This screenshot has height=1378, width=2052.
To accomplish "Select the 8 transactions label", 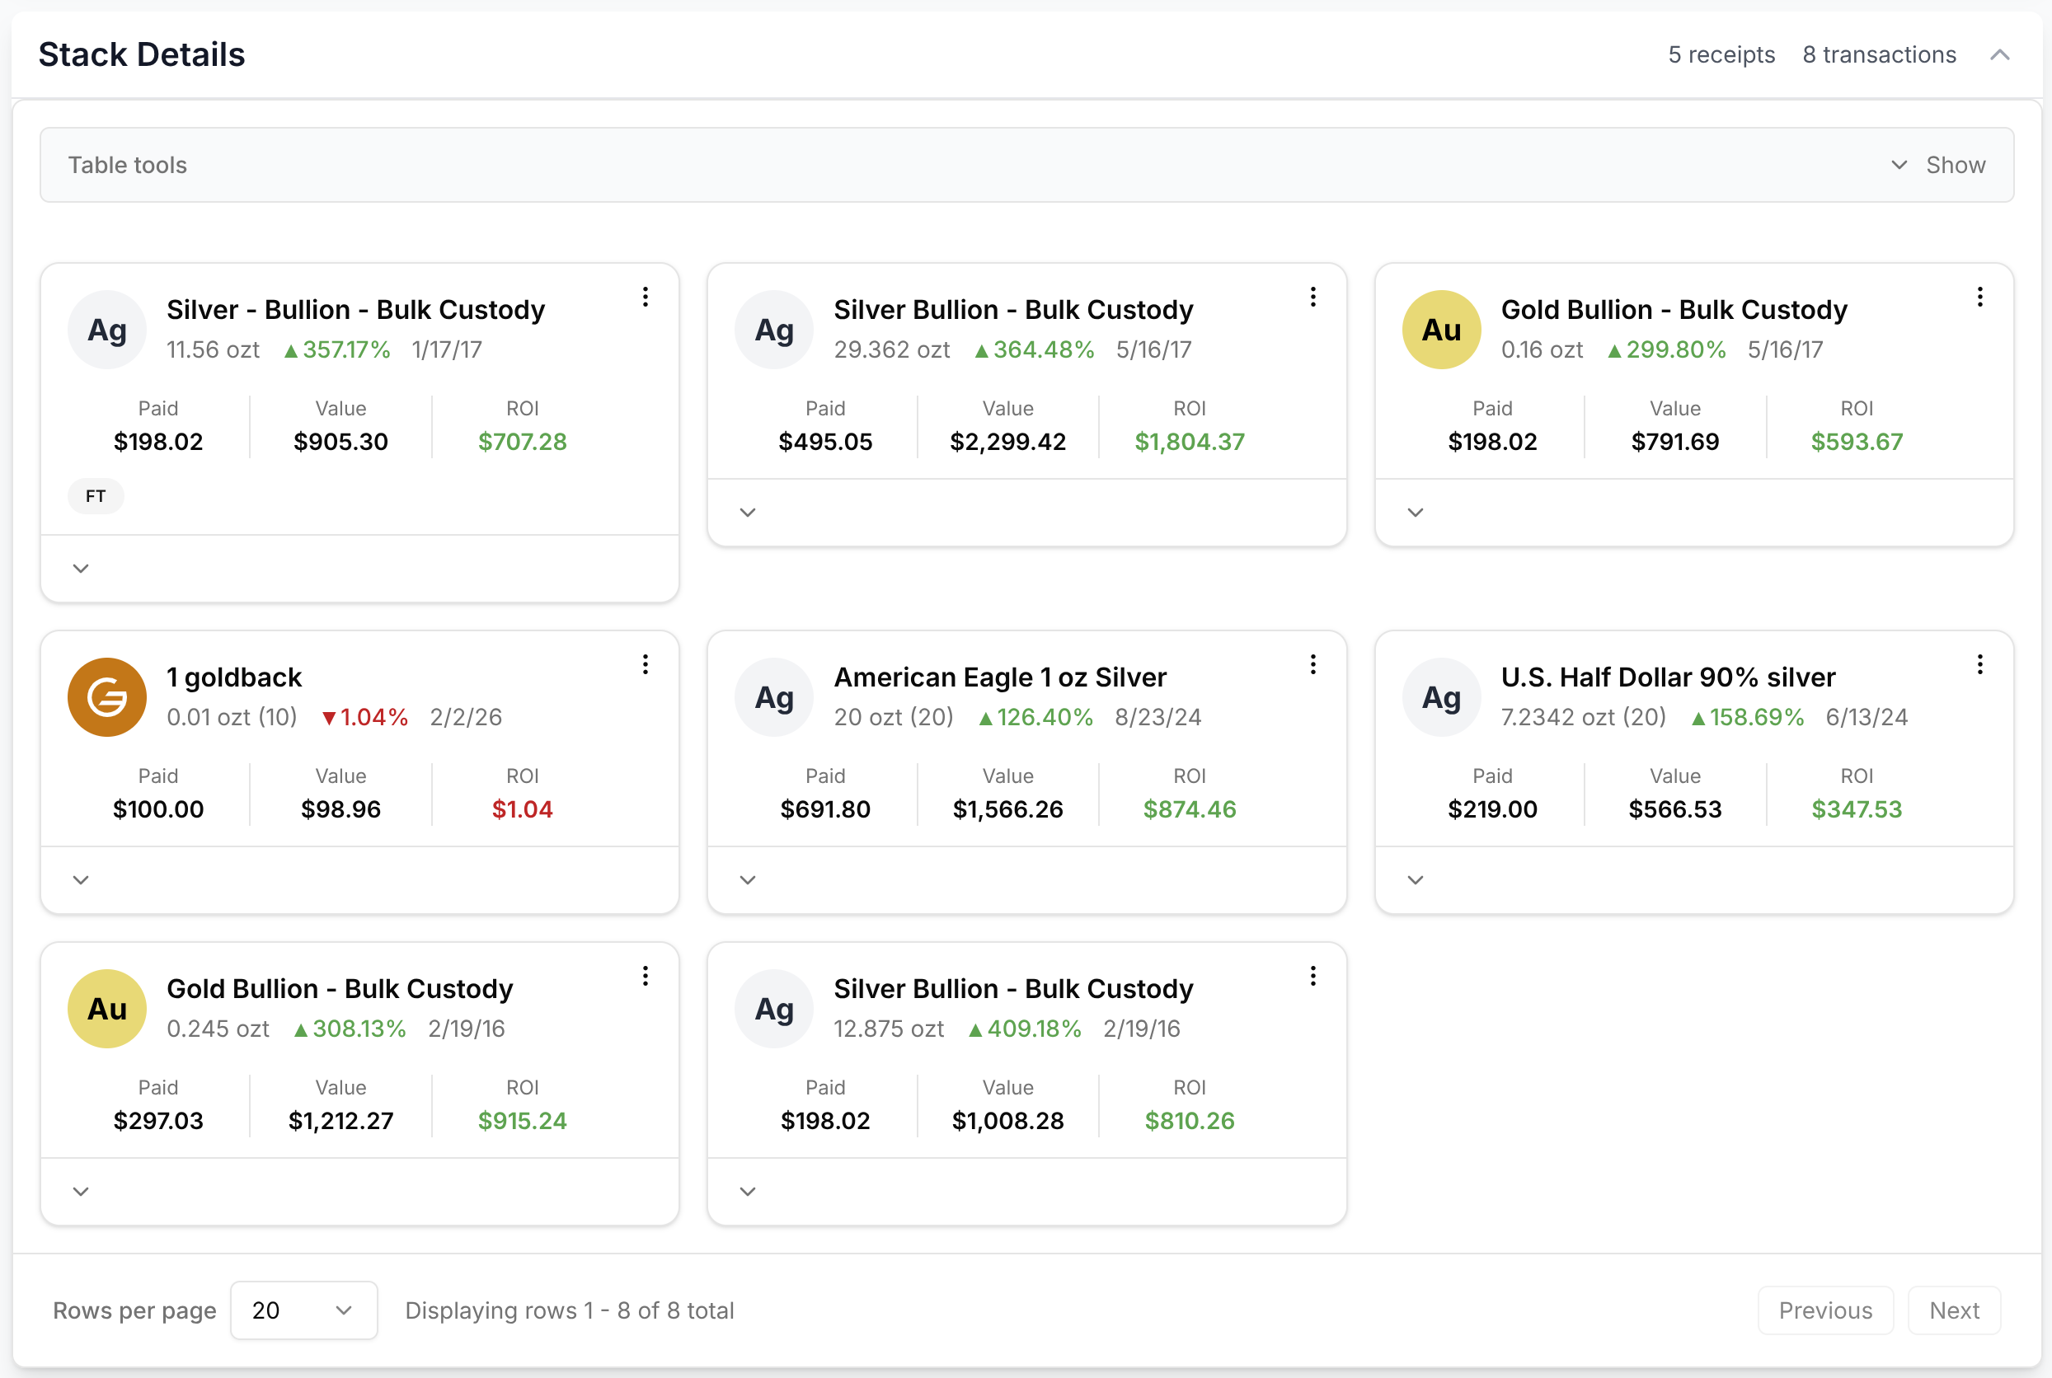I will (1879, 54).
